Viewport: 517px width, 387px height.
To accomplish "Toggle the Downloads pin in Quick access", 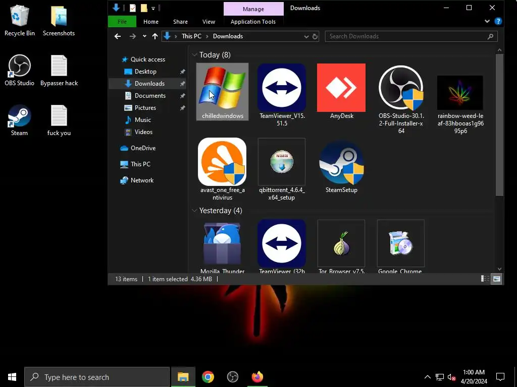I will click(182, 84).
